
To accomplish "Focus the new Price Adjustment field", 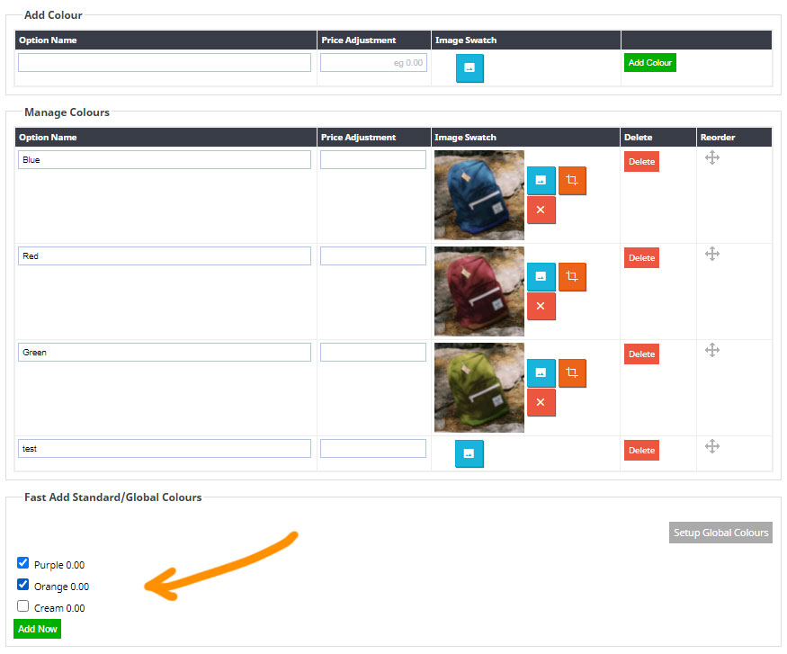I will click(373, 63).
